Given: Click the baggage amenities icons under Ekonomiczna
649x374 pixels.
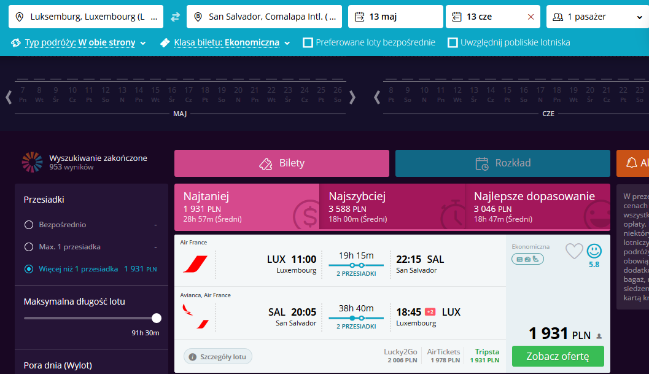Looking at the screenshot, I should (x=527, y=259).
